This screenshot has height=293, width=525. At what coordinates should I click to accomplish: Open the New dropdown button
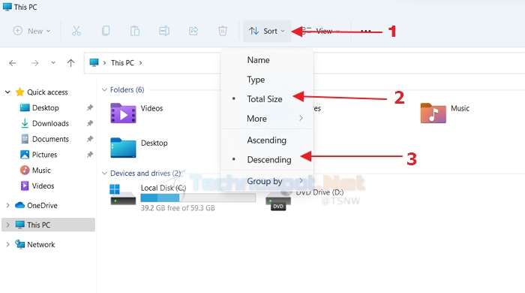[x=31, y=31]
